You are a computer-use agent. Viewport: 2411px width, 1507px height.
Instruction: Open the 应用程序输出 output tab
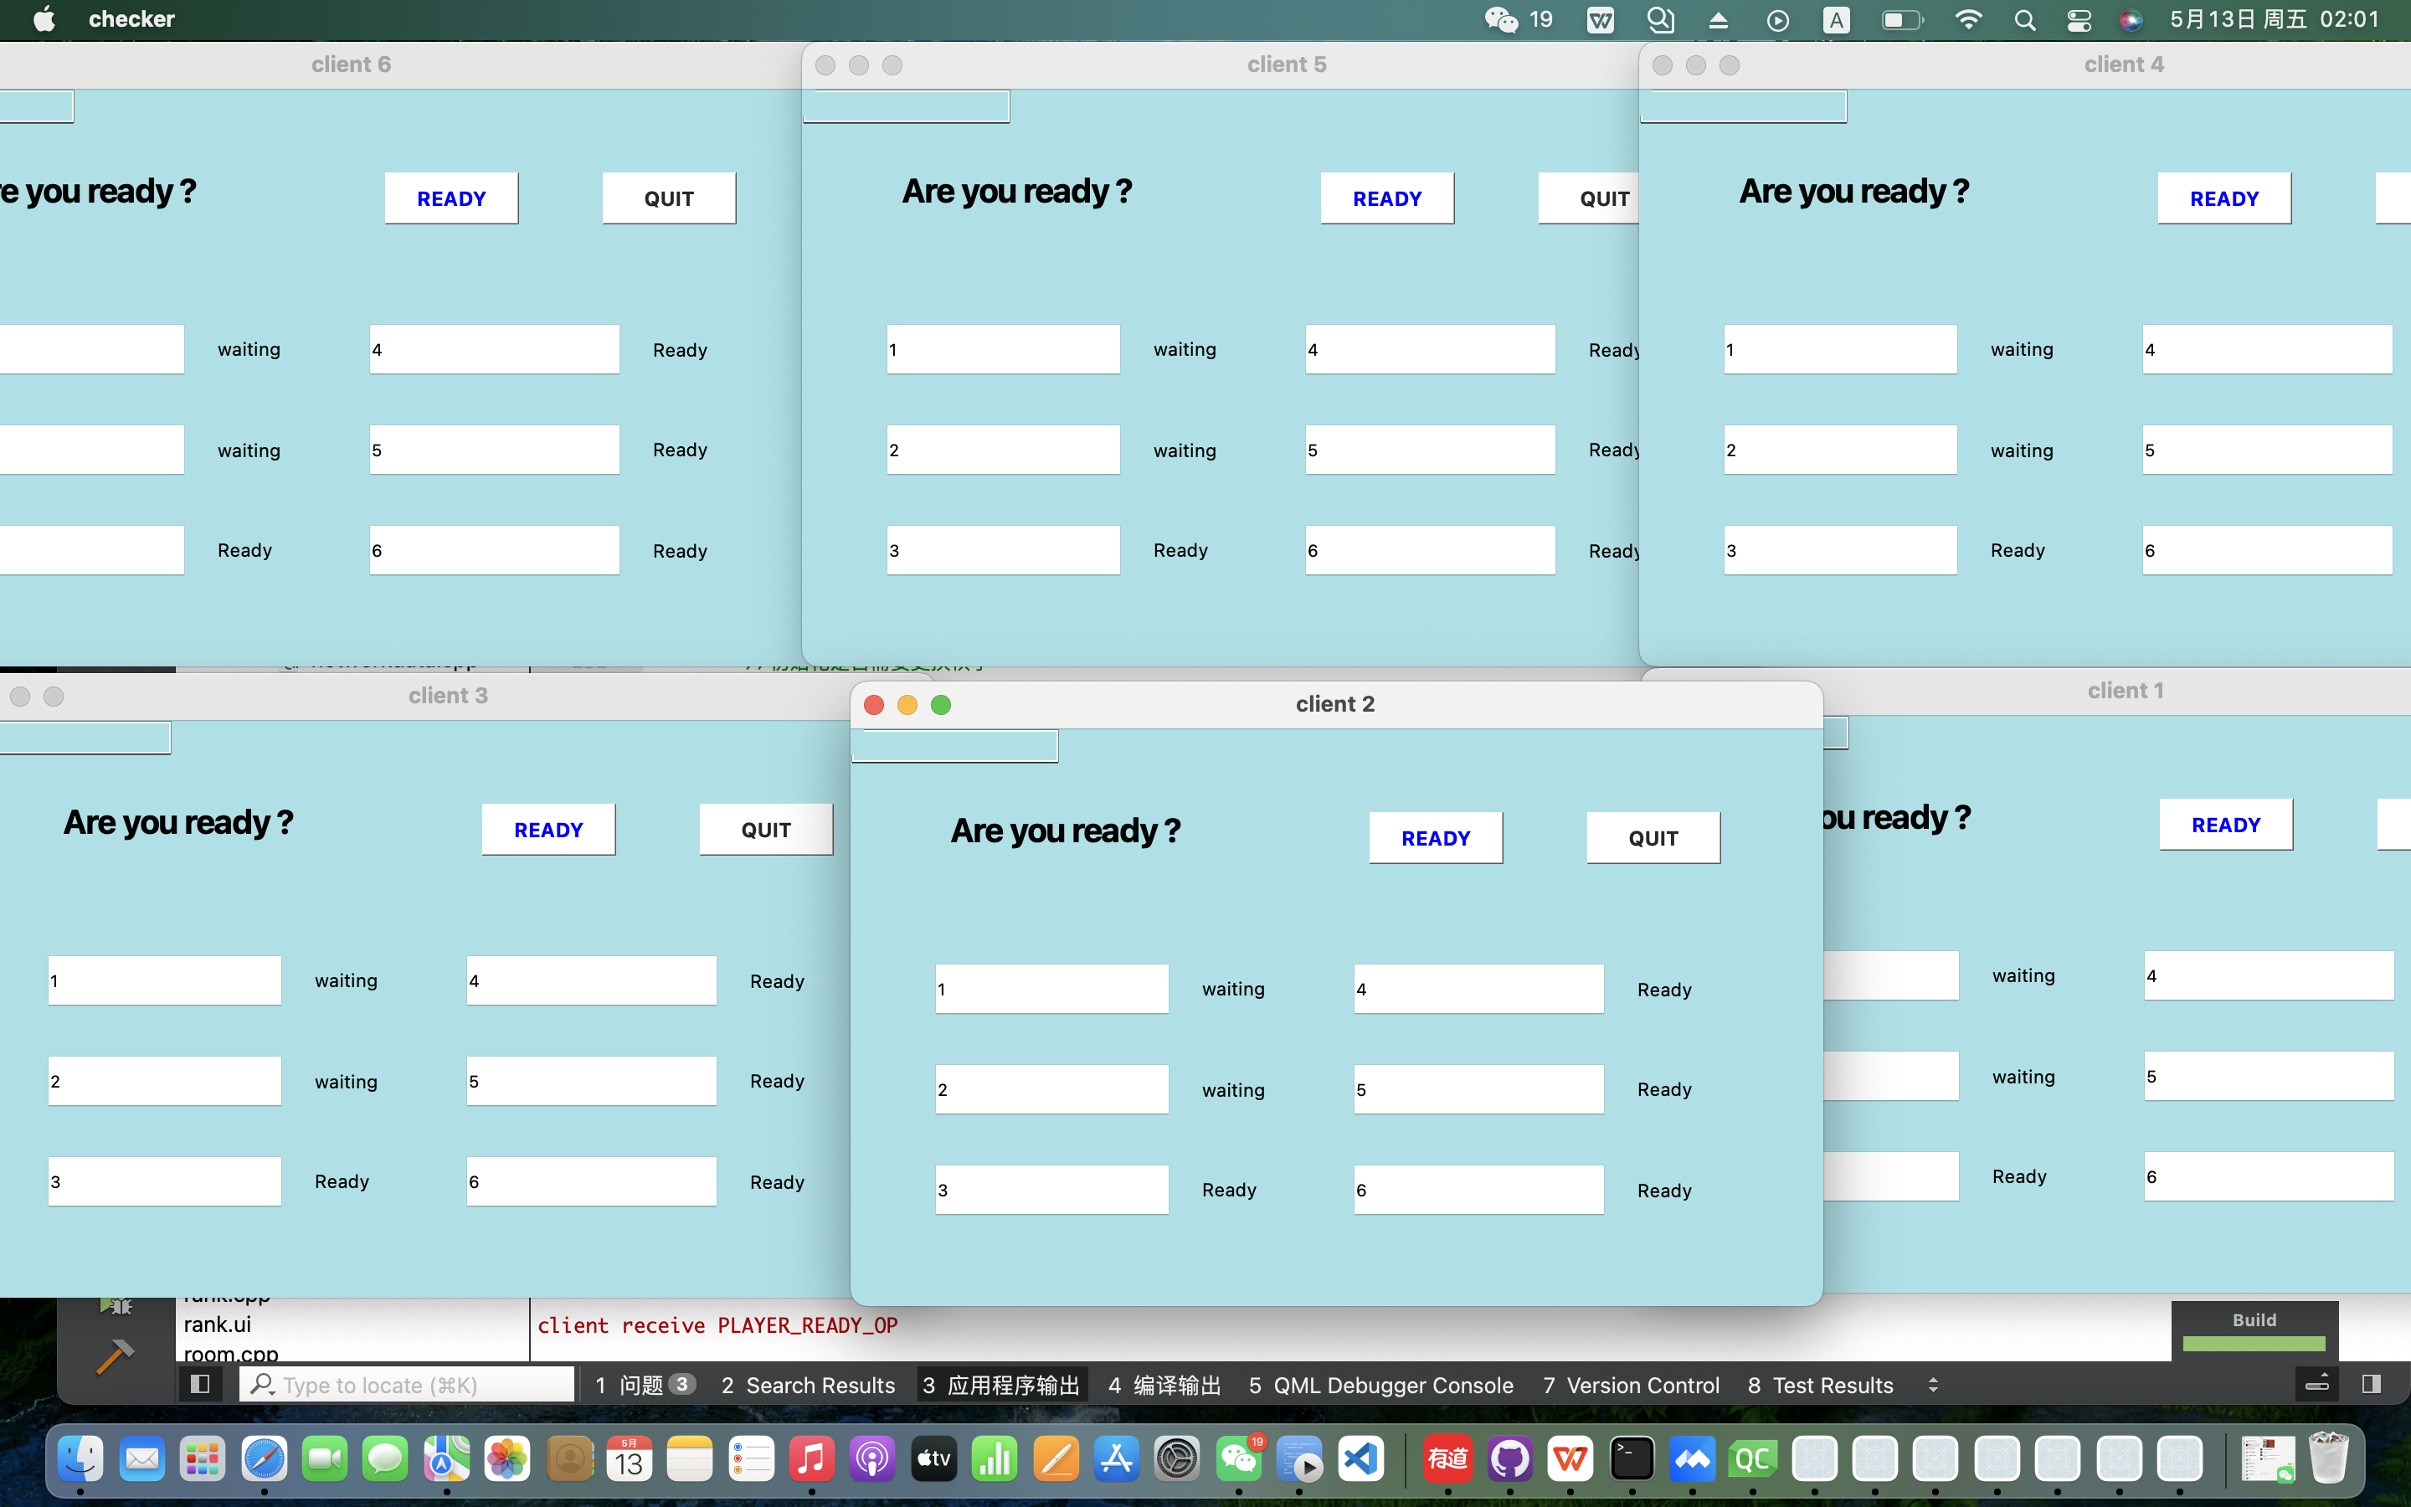pyautogui.click(x=1001, y=1386)
